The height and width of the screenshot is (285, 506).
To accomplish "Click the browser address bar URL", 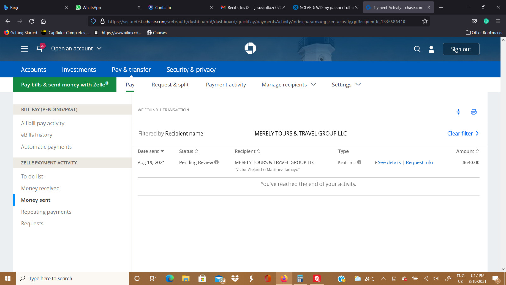I will (x=256, y=22).
